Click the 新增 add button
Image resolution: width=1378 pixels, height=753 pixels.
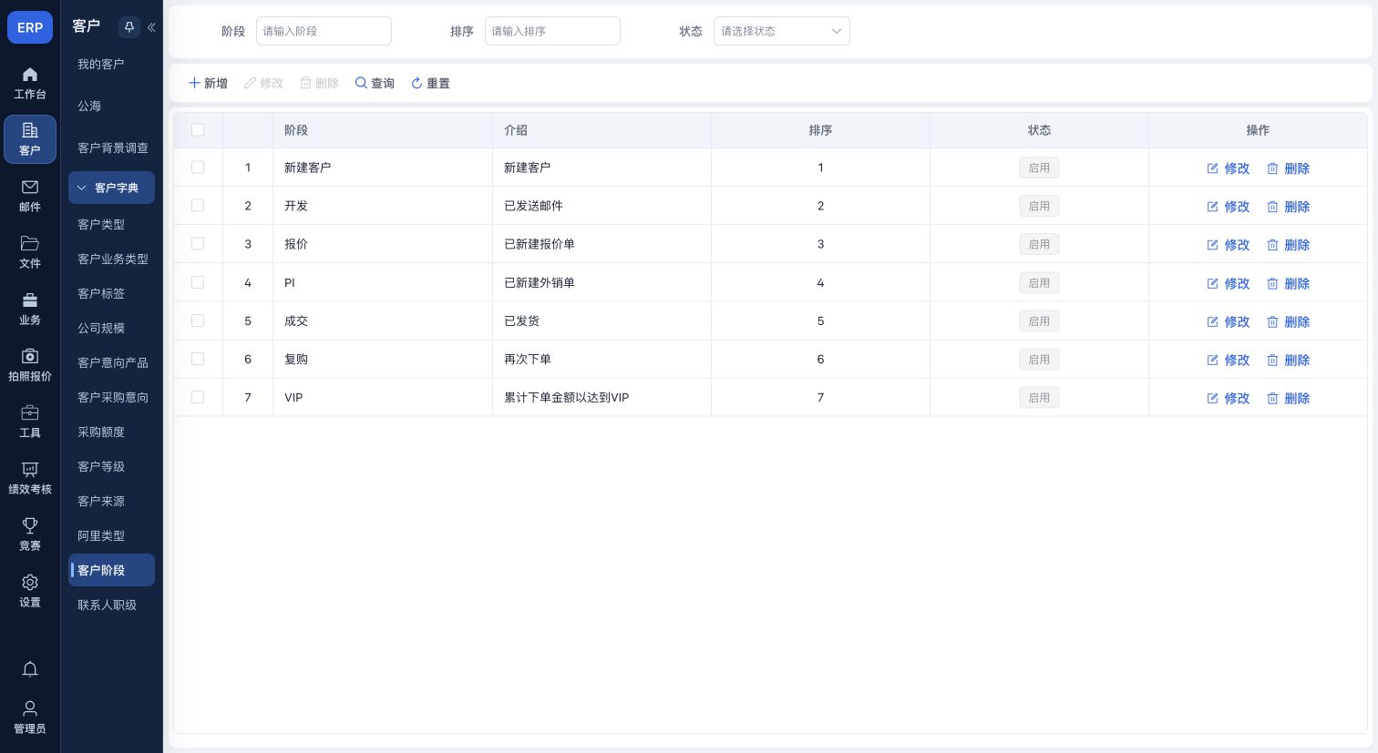[208, 83]
